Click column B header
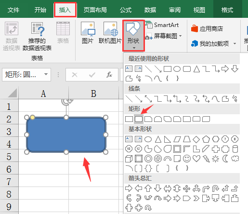 [x=93, y=93]
